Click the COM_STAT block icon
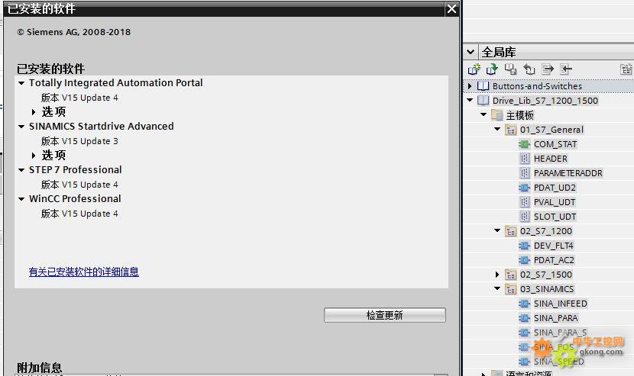The width and height of the screenshot is (634, 376). click(524, 144)
